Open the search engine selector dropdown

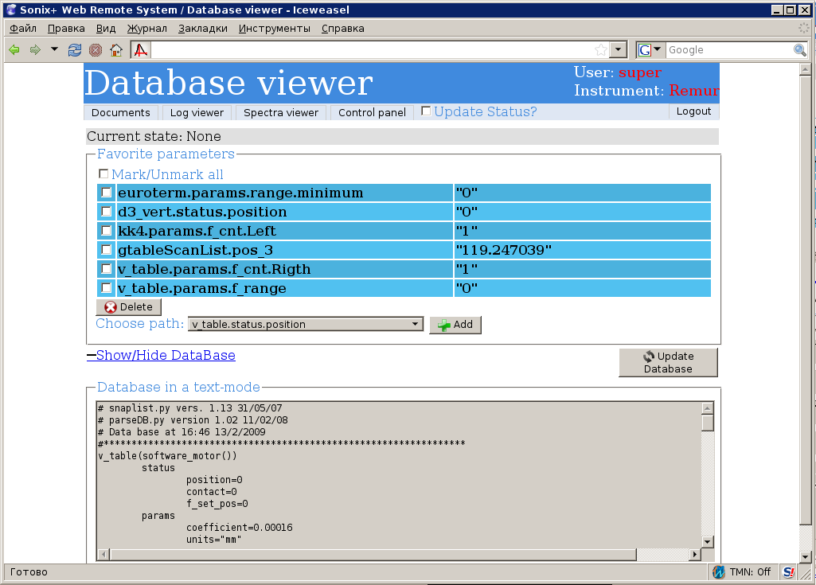650,50
